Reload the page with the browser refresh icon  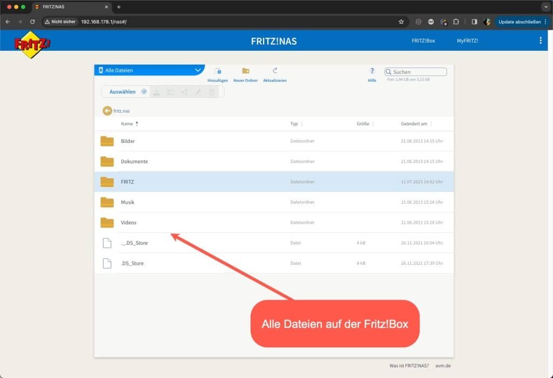(x=32, y=22)
